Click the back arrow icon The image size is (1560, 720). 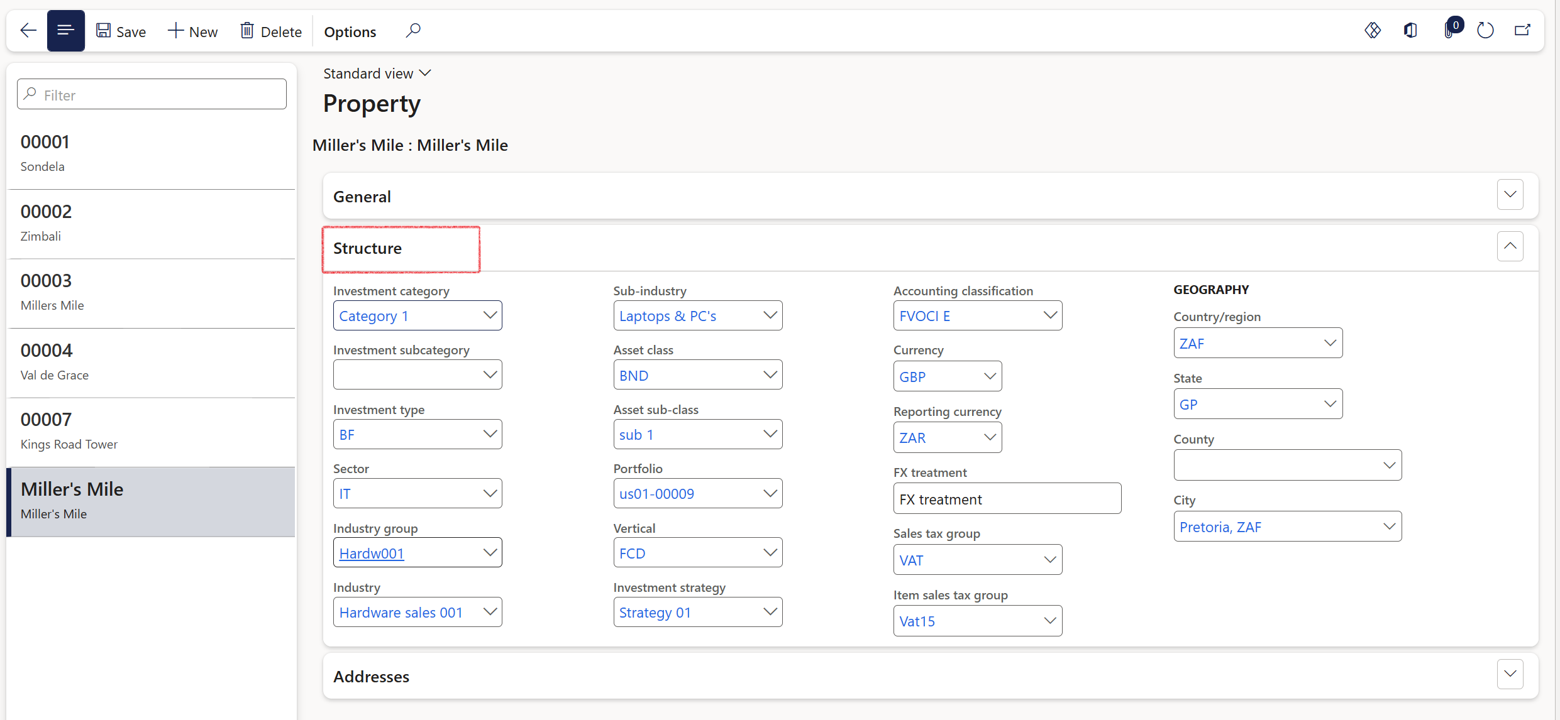[x=28, y=31]
